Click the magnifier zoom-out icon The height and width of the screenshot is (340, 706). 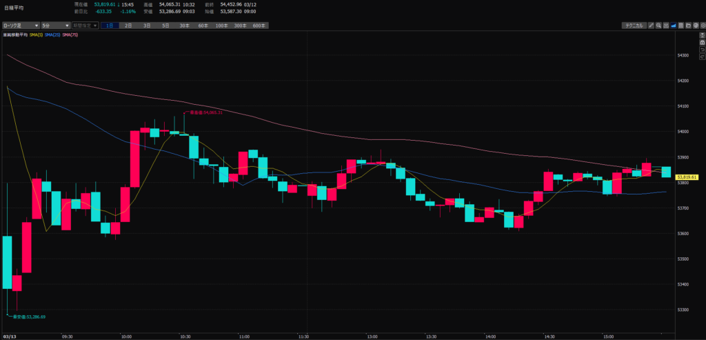(658, 26)
